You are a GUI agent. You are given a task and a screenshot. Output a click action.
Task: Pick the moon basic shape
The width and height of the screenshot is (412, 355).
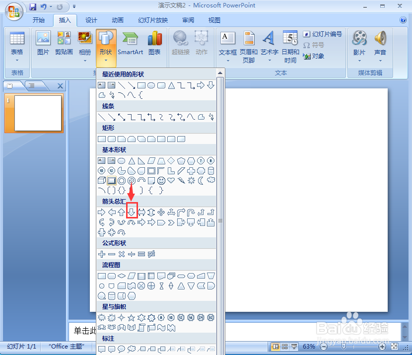pos(201,181)
